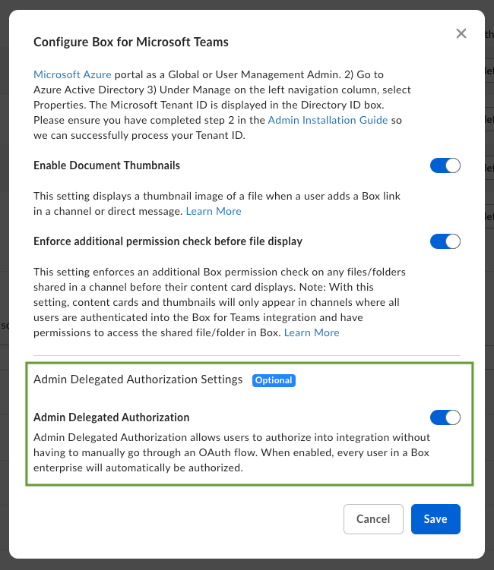Click the blue Optional badge
Image resolution: width=494 pixels, height=570 pixels.
[x=274, y=379]
